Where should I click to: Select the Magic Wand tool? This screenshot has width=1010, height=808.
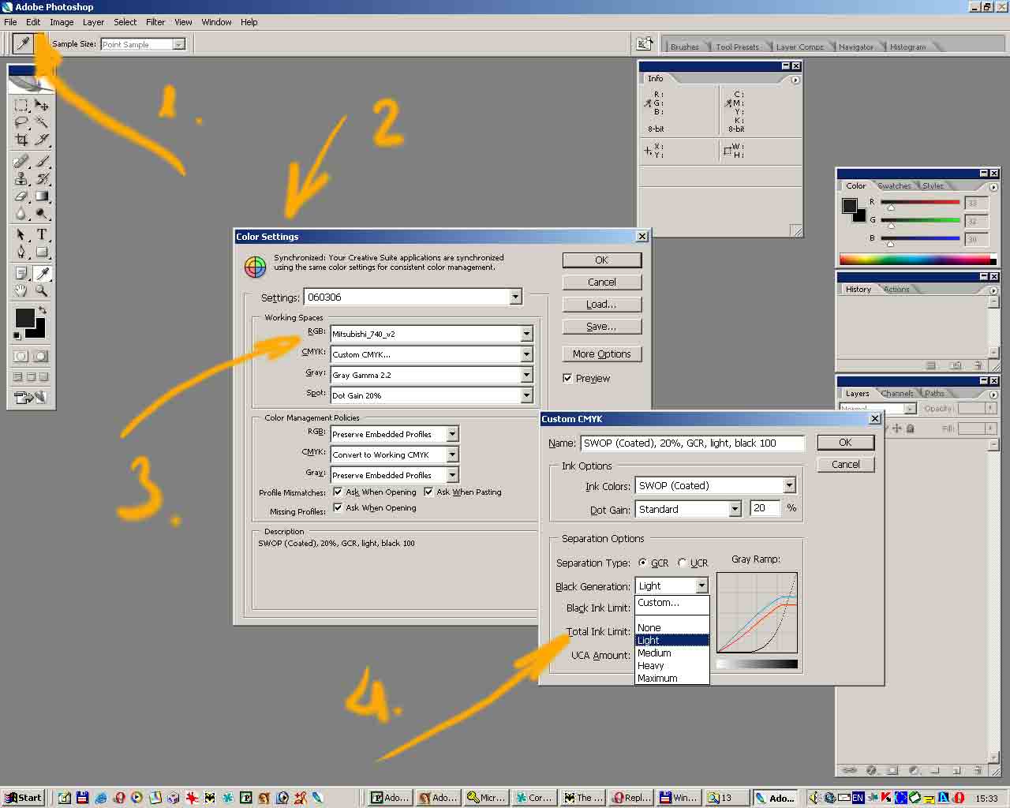pos(41,122)
